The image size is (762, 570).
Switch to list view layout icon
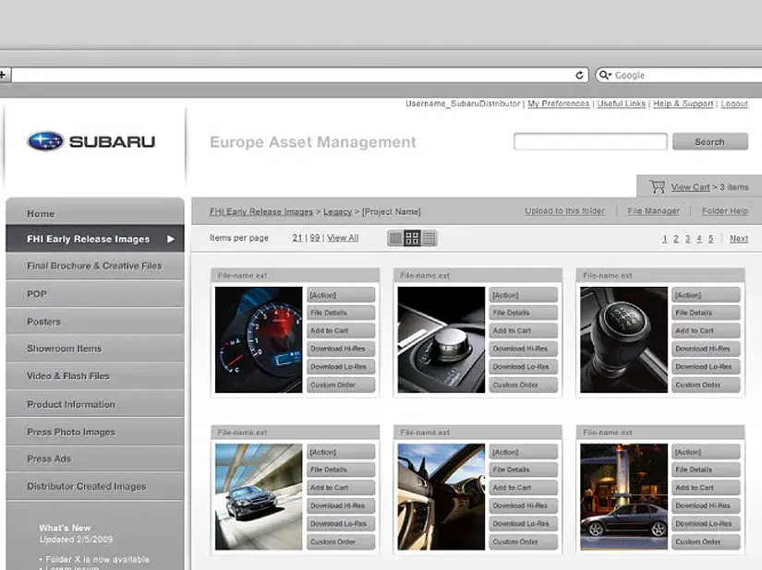coord(396,238)
